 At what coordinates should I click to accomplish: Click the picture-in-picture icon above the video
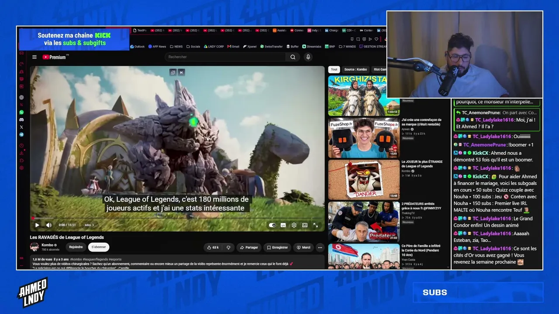pyautogui.click(x=173, y=72)
